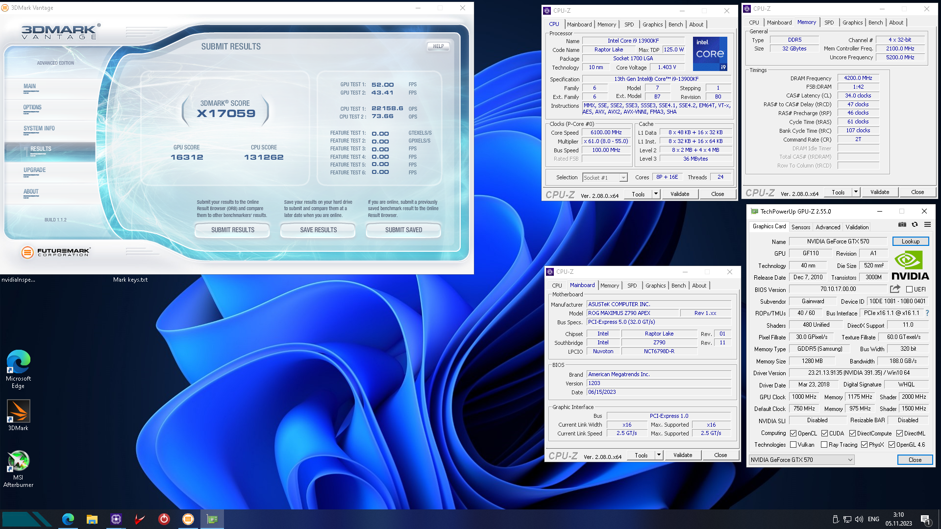Click the Lookup button in GPU-Z
Image resolution: width=941 pixels, height=529 pixels.
tap(910, 241)
